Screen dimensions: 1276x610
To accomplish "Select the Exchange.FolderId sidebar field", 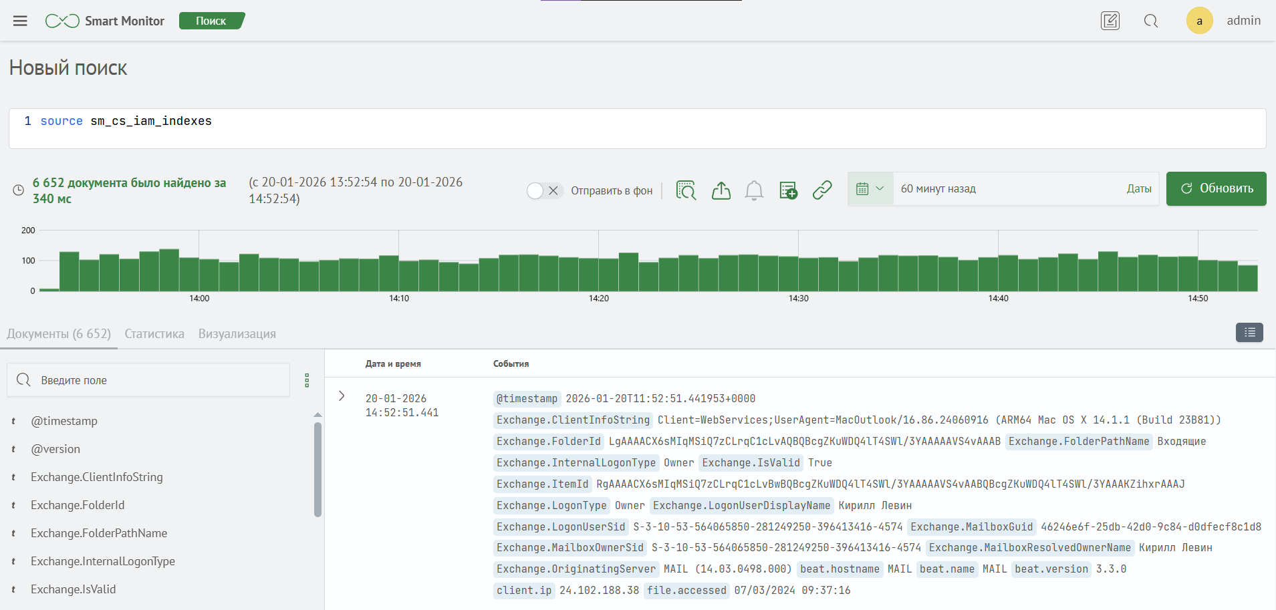I will coord(78,505).
